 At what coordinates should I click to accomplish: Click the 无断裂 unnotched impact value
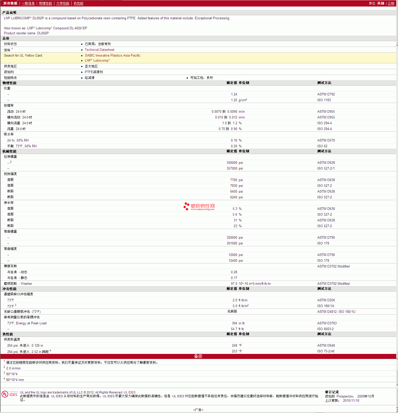coord(232,312)
